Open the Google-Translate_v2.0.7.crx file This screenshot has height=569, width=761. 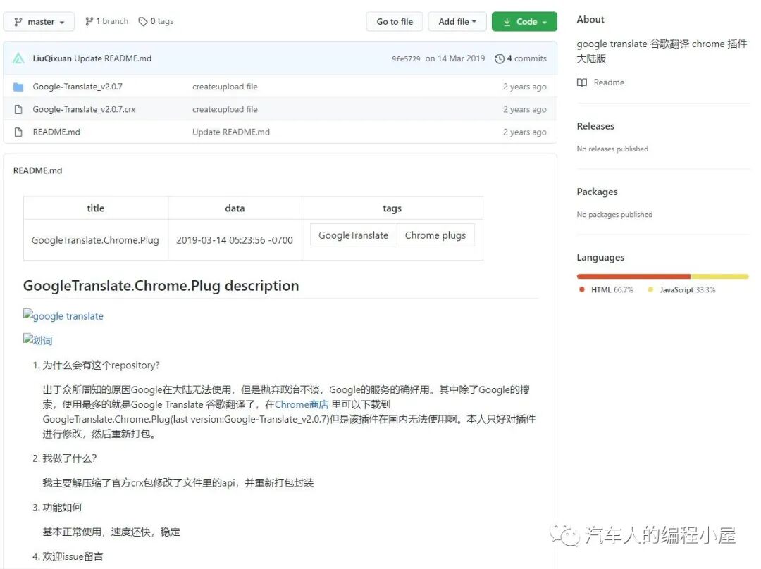point(84,109)
